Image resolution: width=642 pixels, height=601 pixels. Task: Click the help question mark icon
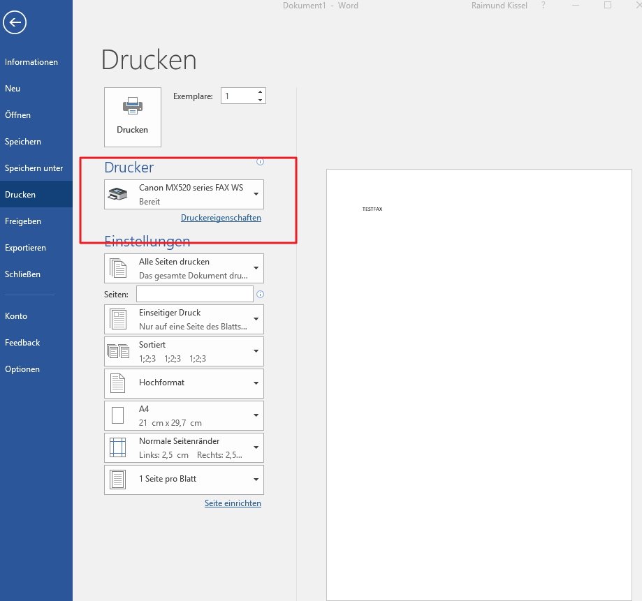543,6
